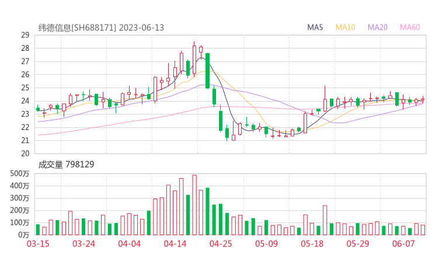Click the tallest red volume bar near 500万

point(194,205)
